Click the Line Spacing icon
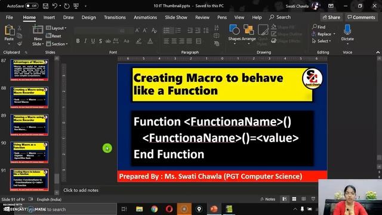The width and height of the screenshot is (382, 215). point(206,30)
